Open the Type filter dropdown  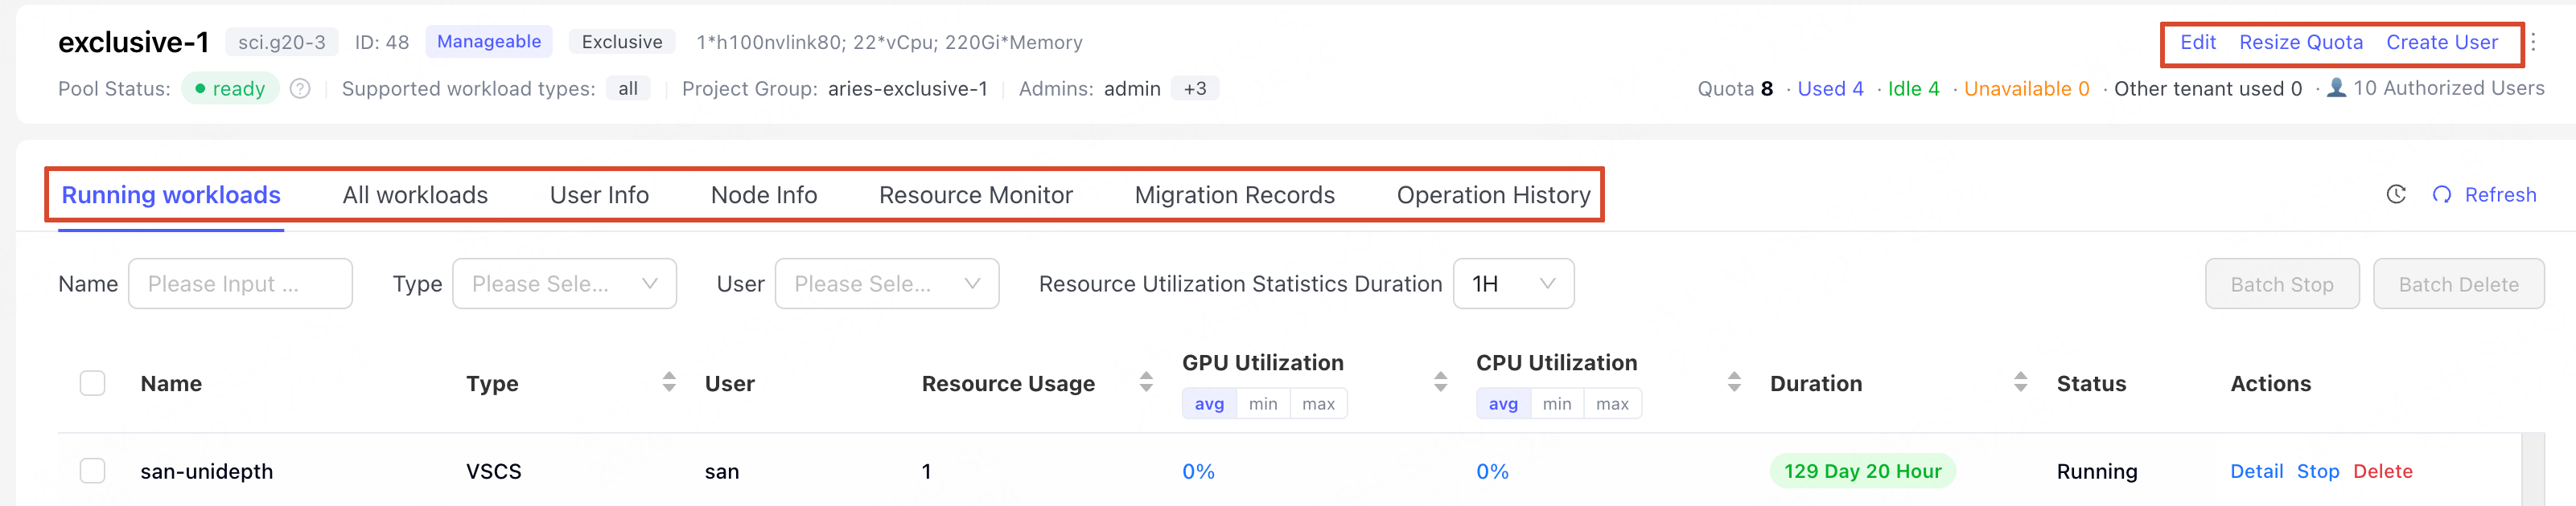(564, 284)
